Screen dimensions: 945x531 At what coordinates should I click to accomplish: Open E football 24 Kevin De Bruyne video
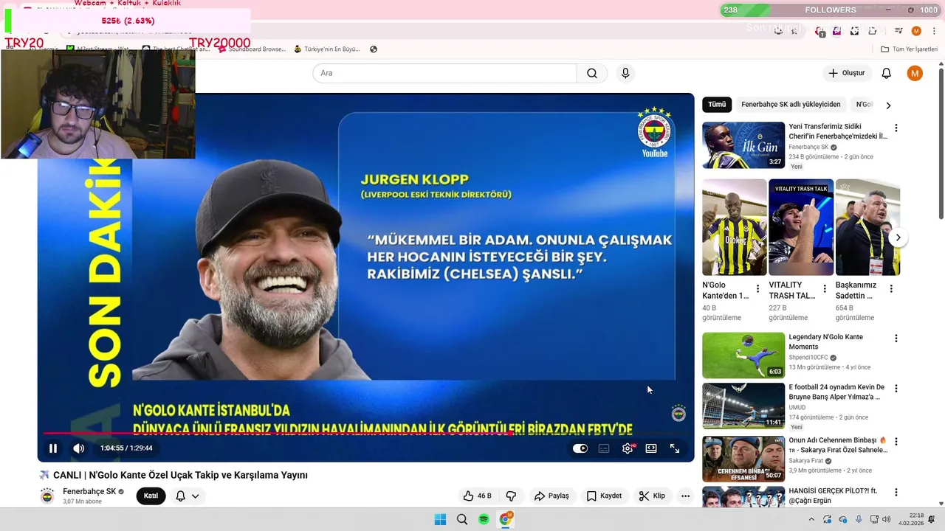[x=743, y=406]
